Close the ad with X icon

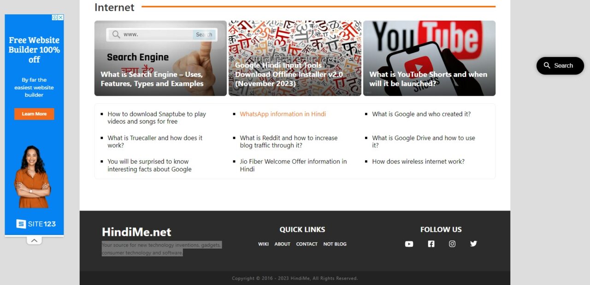click(61, 17)
